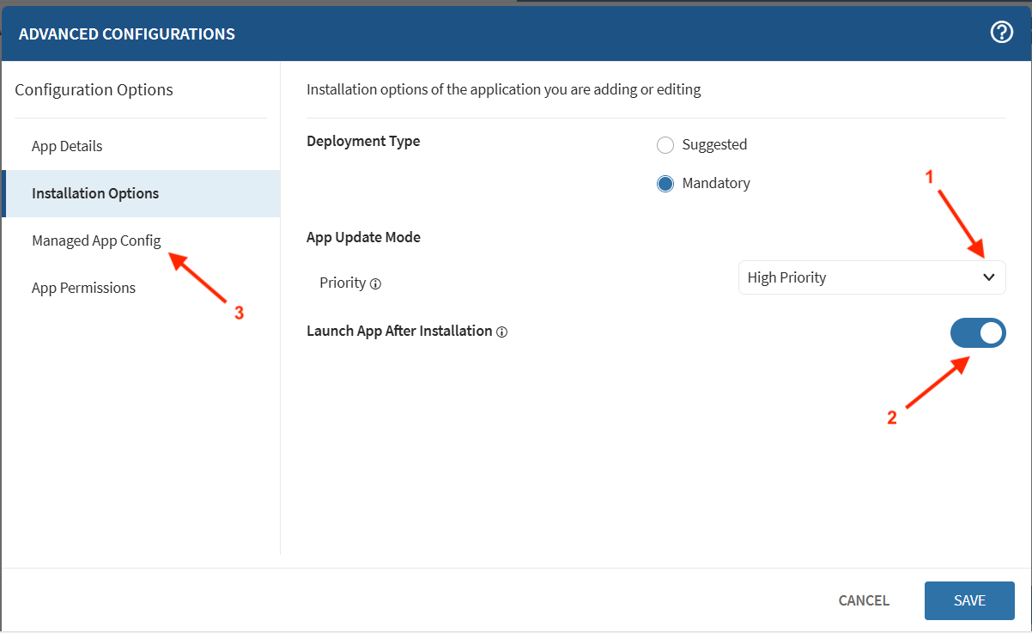The height and width of the screenshot is (633, 1032).
Task: Select the Suggested deployment type radio button
Action: pos(665,145)
